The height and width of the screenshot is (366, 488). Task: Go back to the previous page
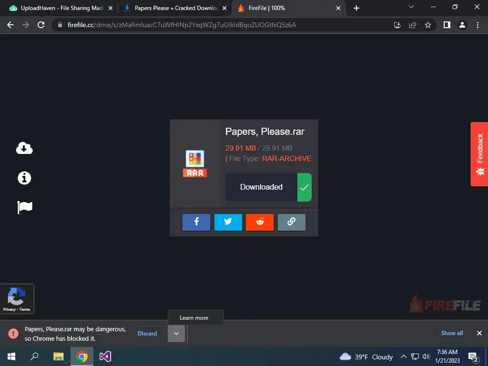(10, 25)
